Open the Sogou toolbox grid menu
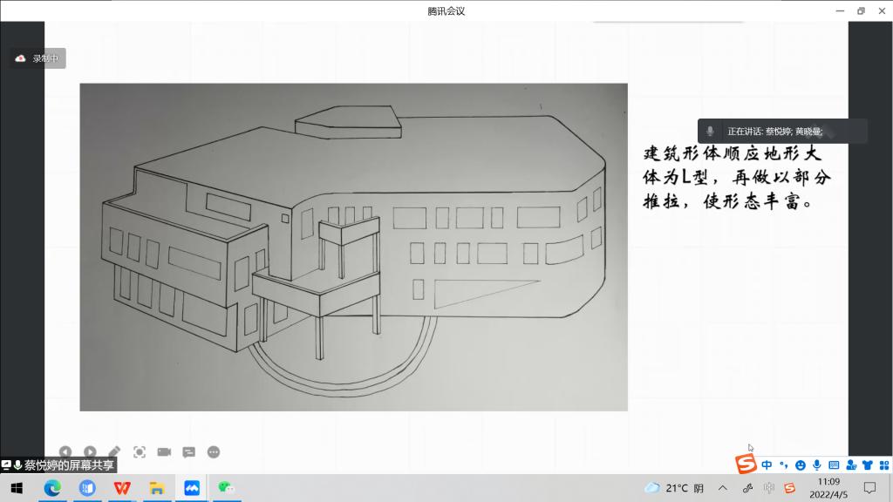Screen dimensions: 893x502 coord(883,465)
